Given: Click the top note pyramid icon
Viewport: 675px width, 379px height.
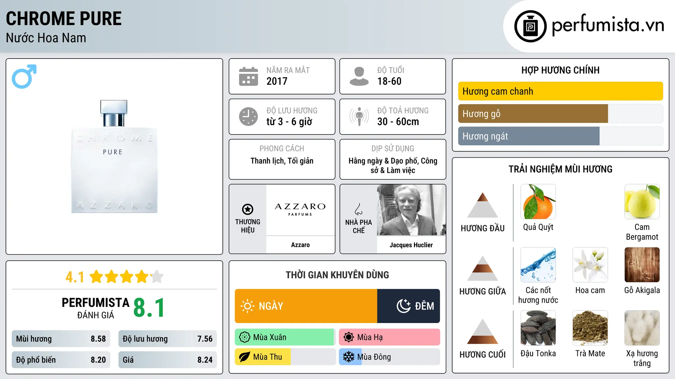Looking at the screenshot, I should tap(483, 205).
